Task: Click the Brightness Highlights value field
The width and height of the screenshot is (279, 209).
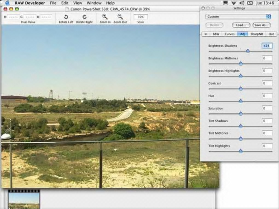Action: click(267, 71)
